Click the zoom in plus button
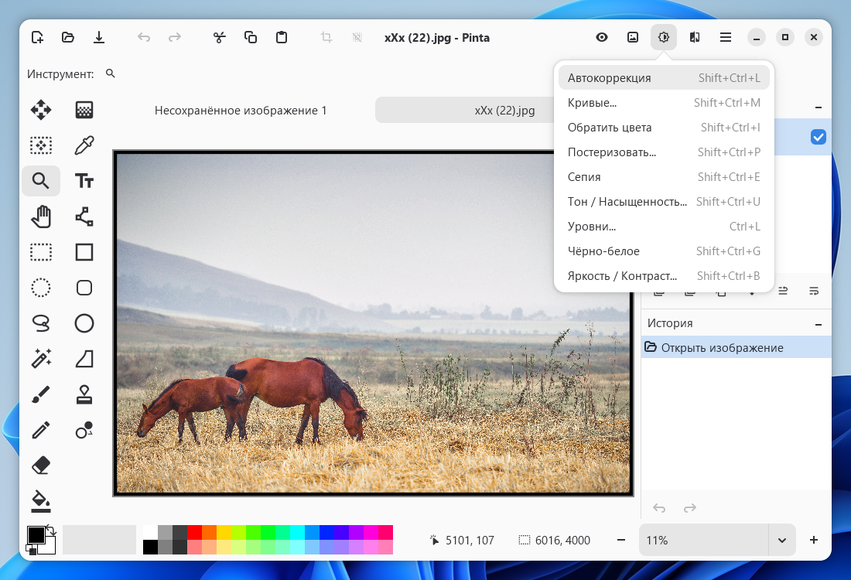This screenshot has width=851, height=580. click(814, 540)
